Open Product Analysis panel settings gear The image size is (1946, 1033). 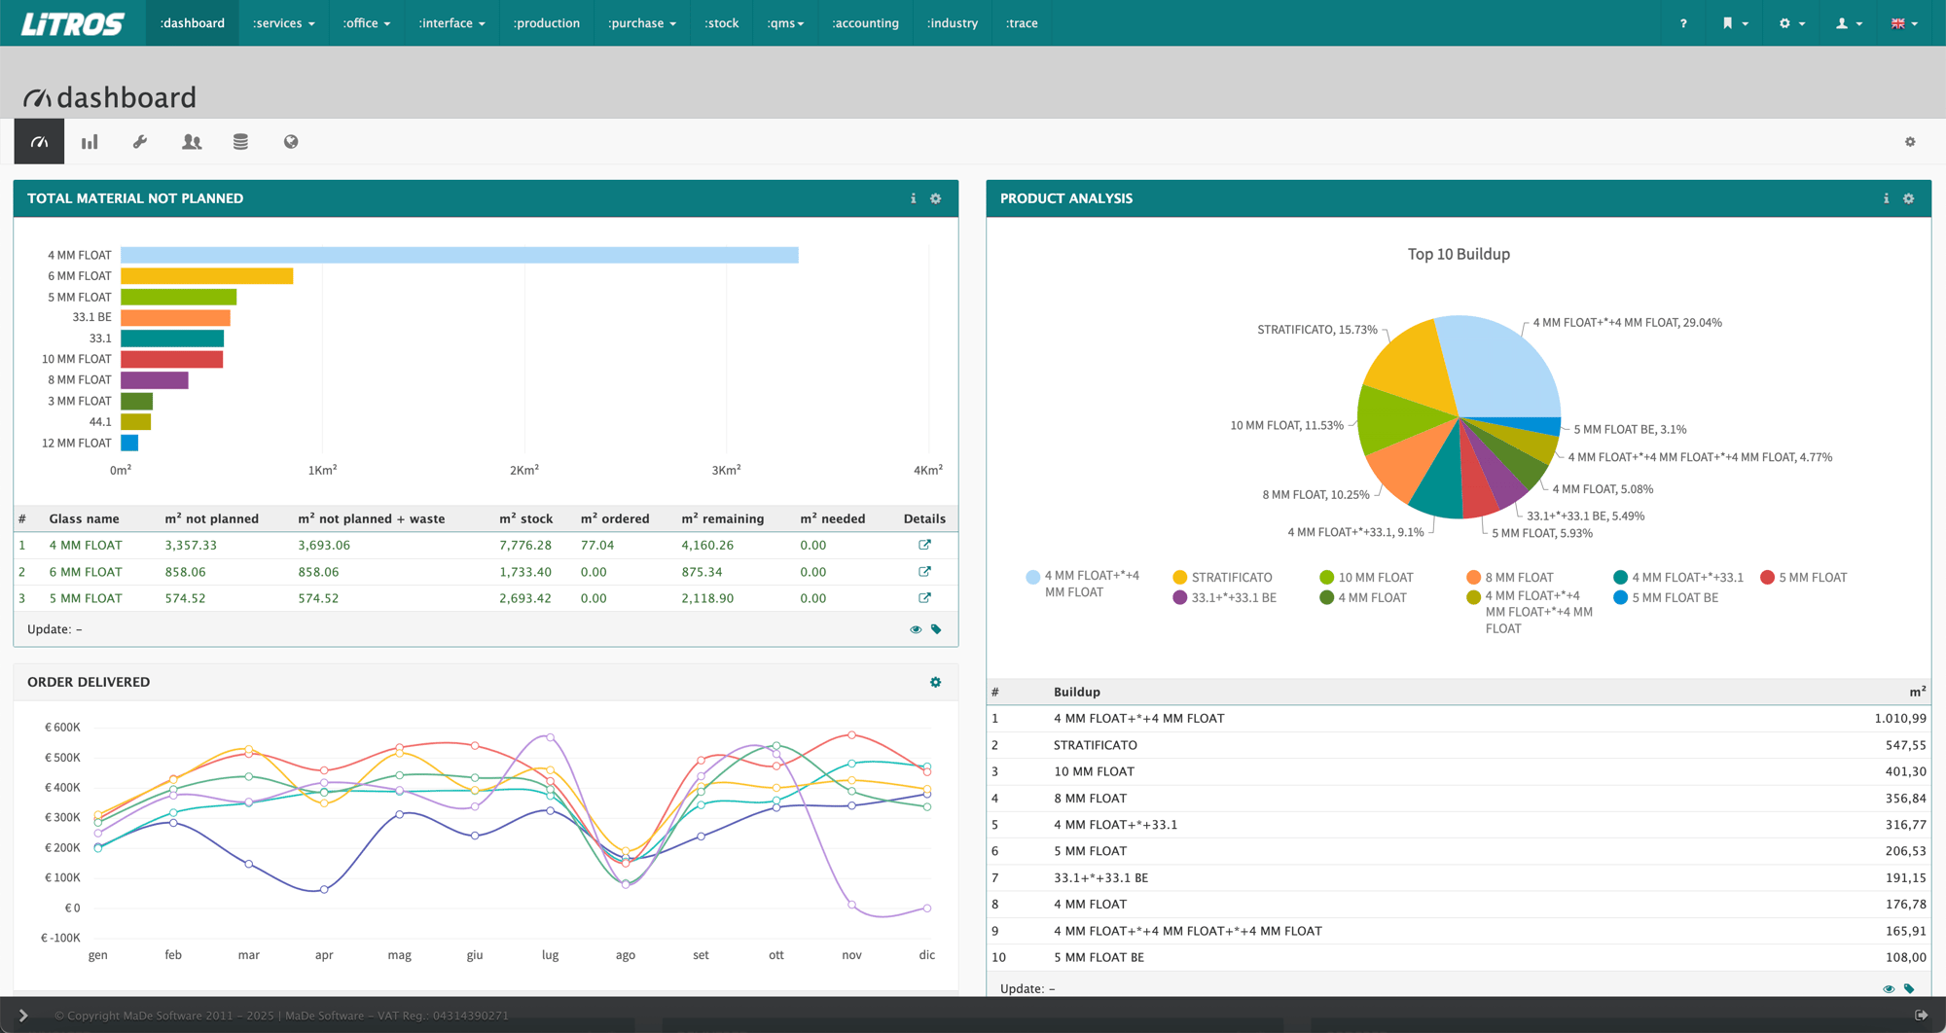[1909, 198]
